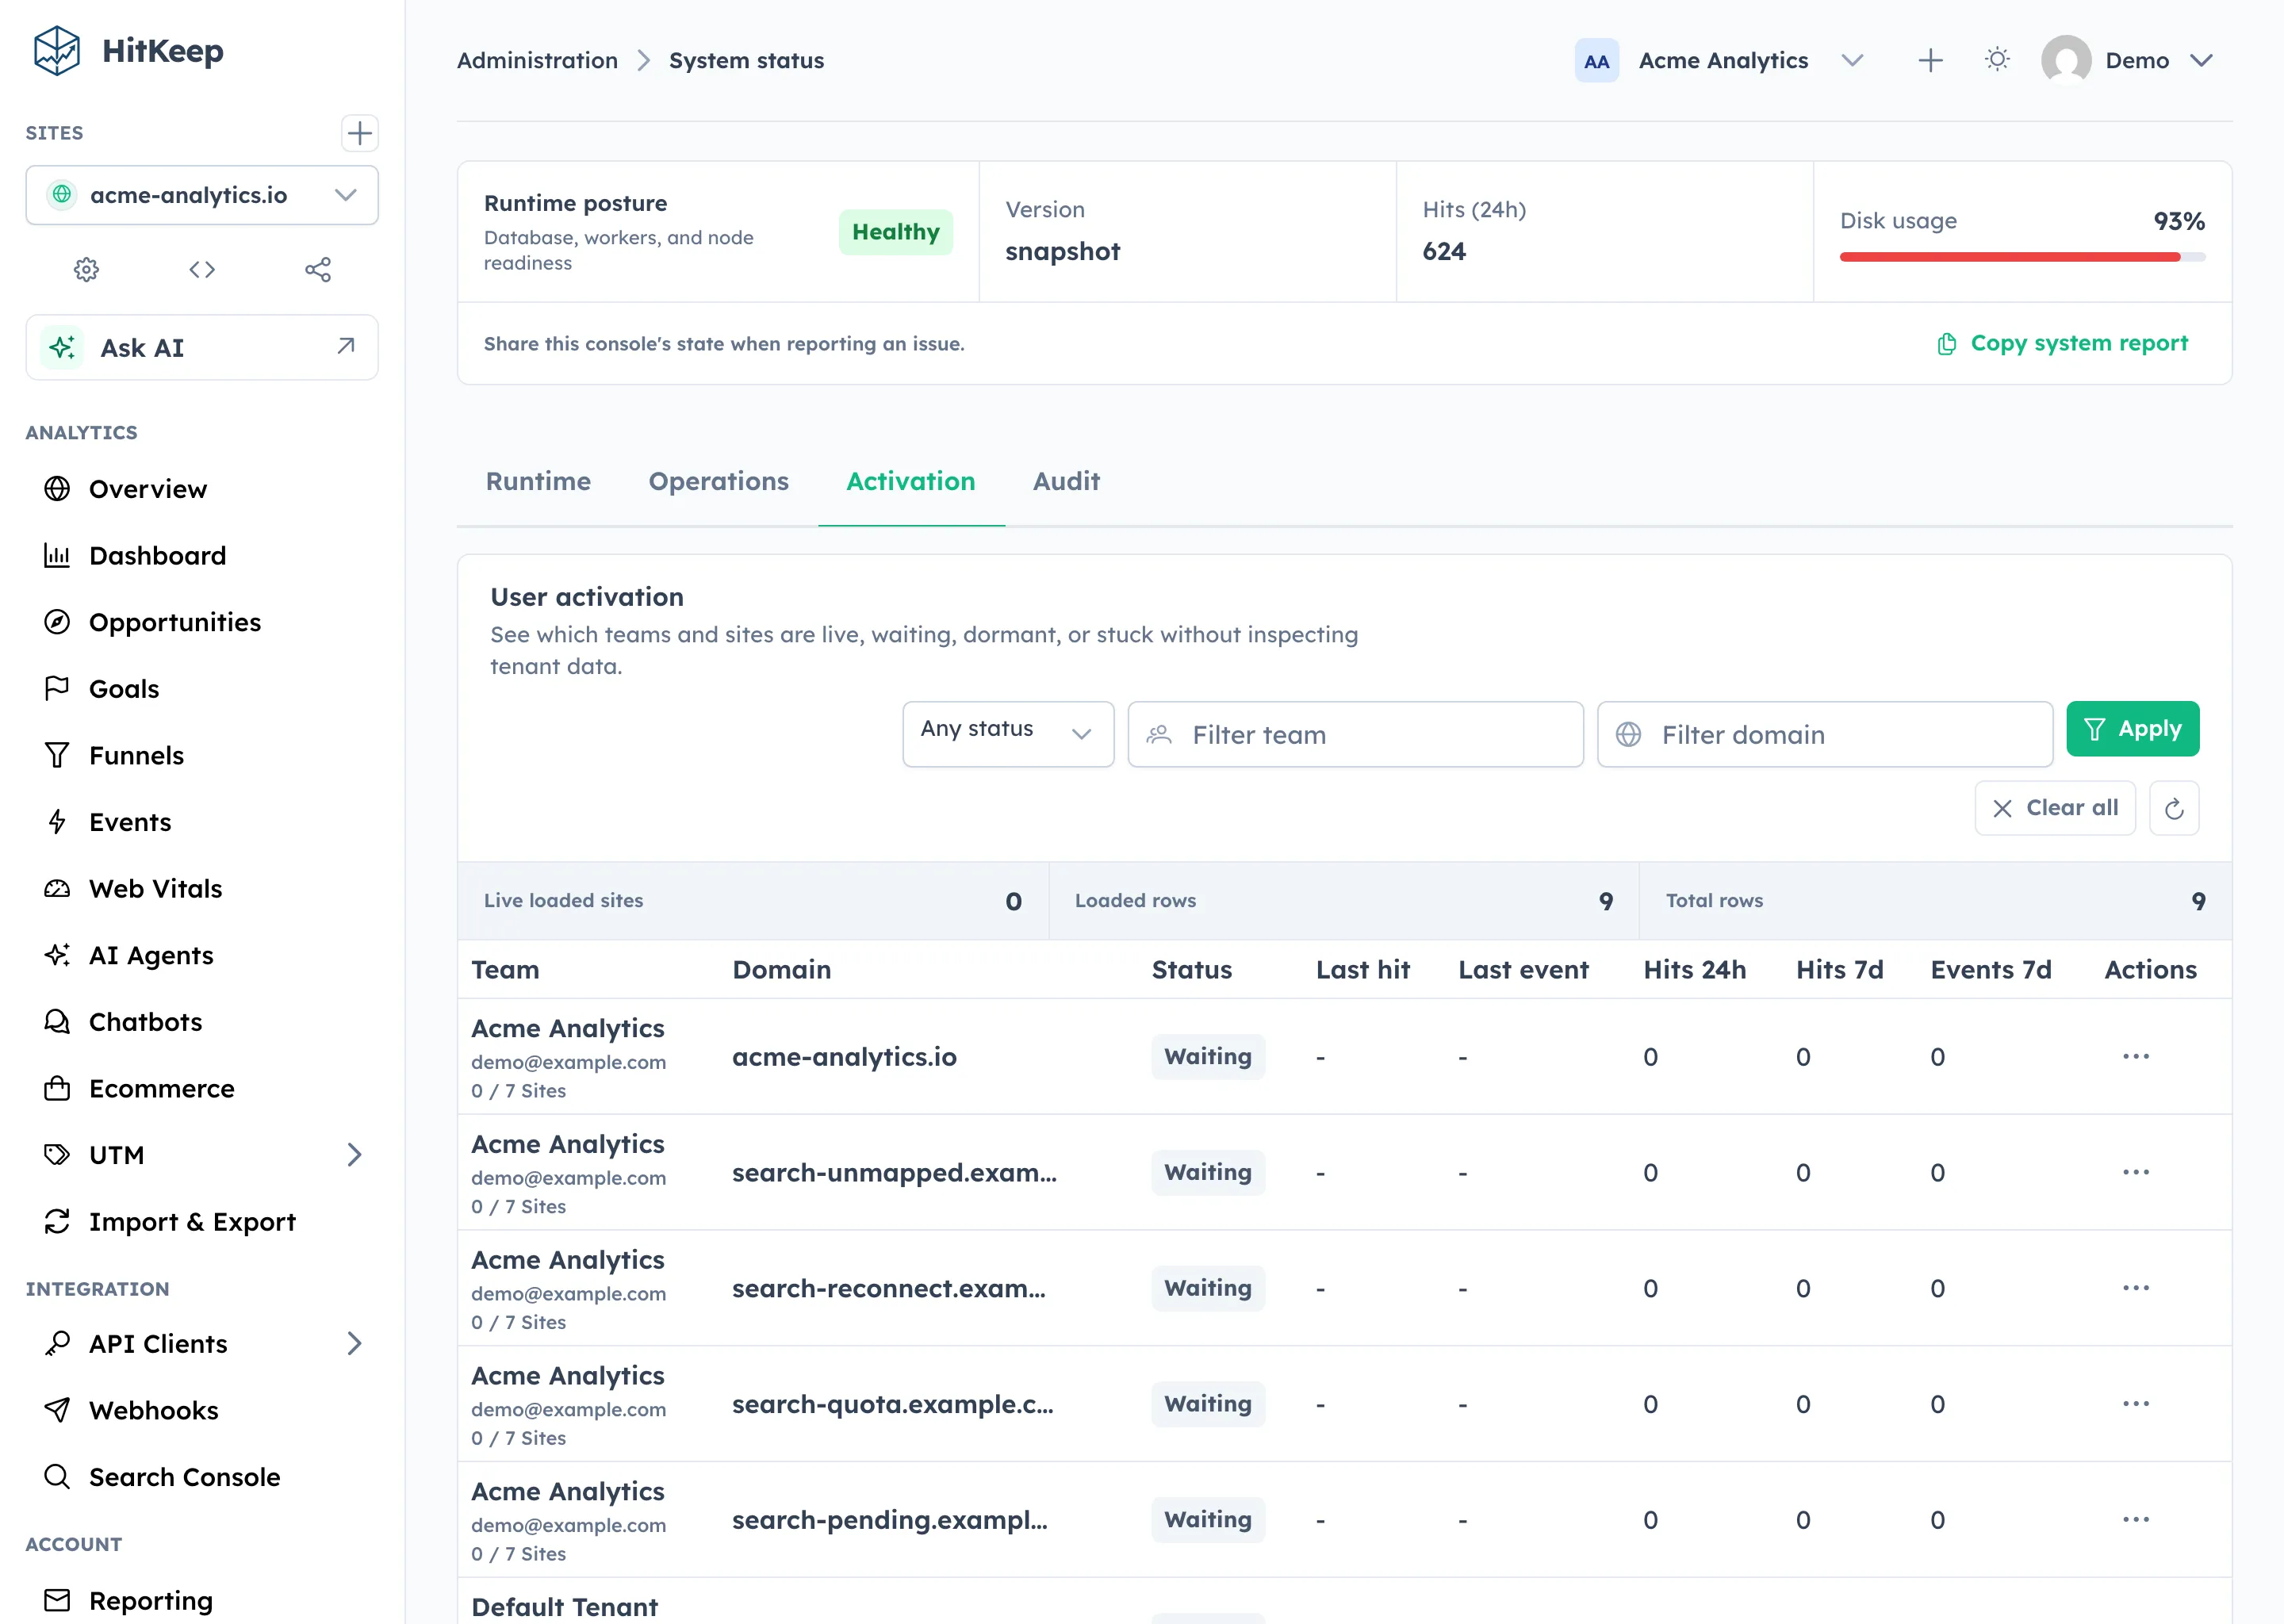This screenshot has height=1624, width=2284.
Task: Click the Hits 24h column header
Action: pyautogui.click(x=1694, y=969)
